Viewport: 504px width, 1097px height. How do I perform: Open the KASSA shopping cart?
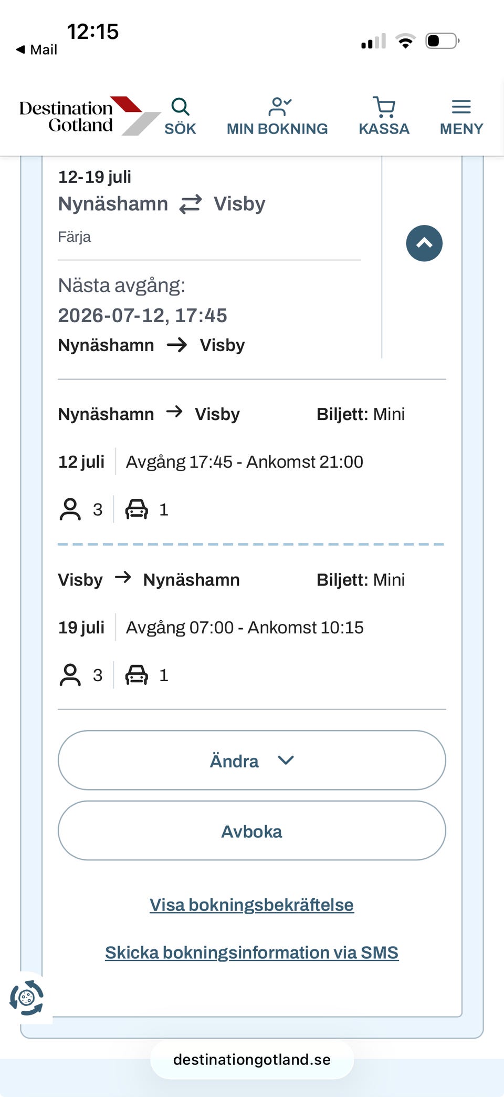tap(384, 116)
